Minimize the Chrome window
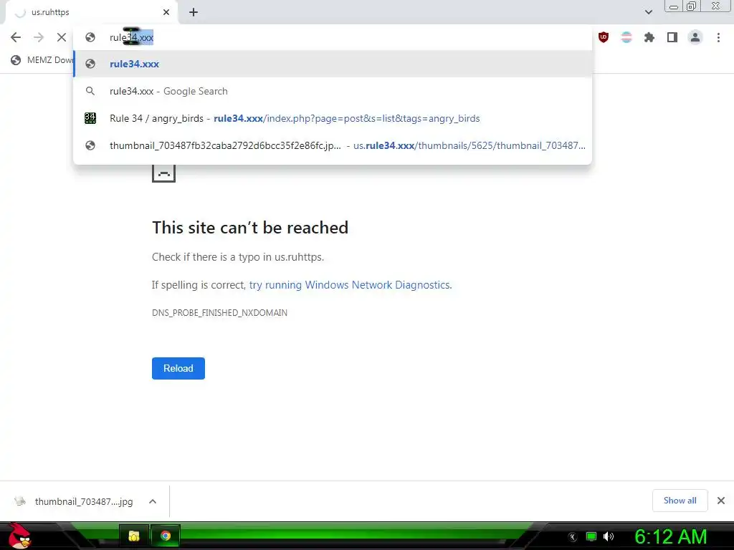Image resolution: width=734 pixels, height=550 pixels. (674, 6)
